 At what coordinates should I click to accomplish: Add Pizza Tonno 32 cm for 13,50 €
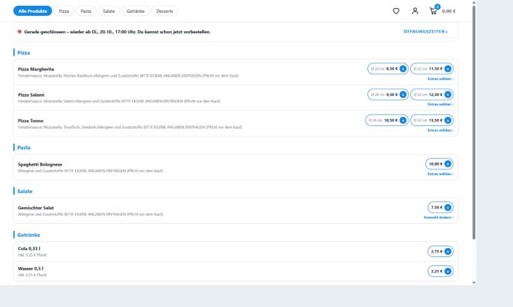pos(432,120)
